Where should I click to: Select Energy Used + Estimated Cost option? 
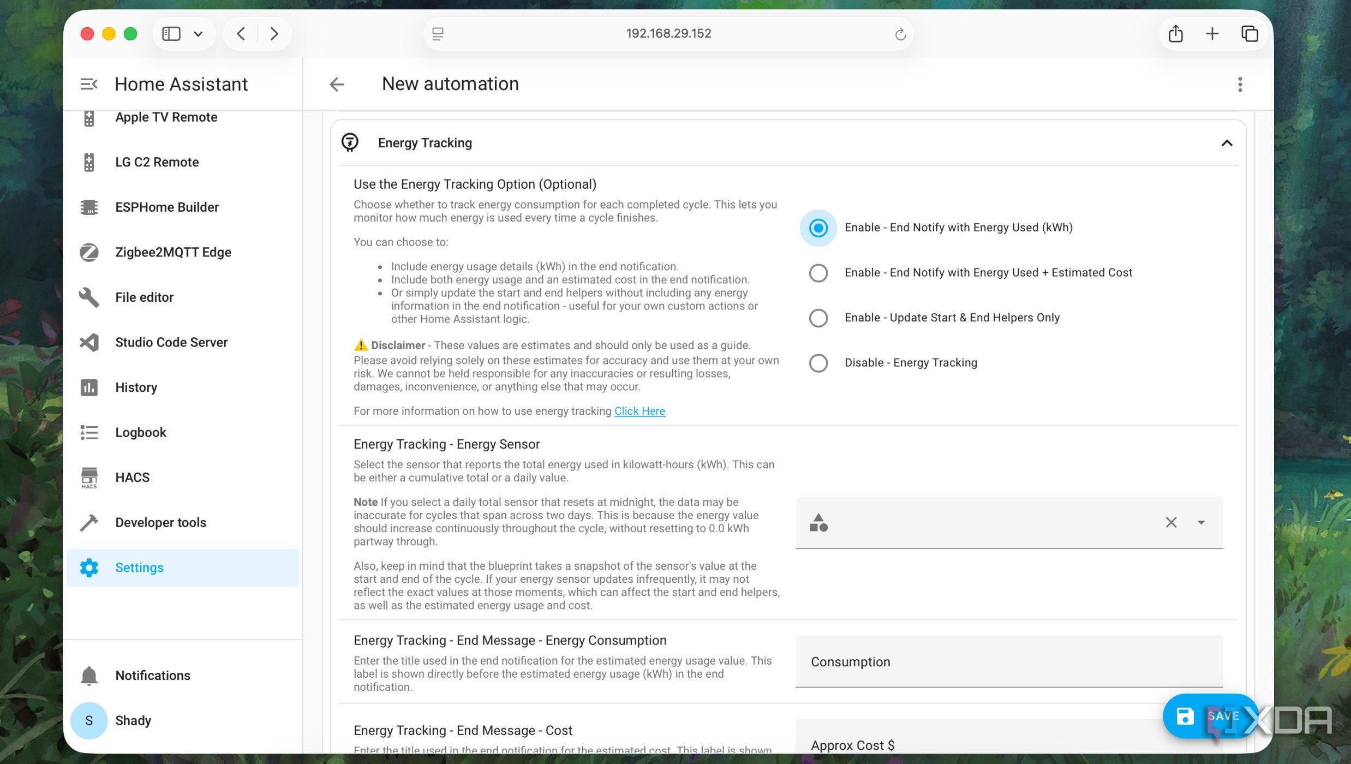point(818,273)
